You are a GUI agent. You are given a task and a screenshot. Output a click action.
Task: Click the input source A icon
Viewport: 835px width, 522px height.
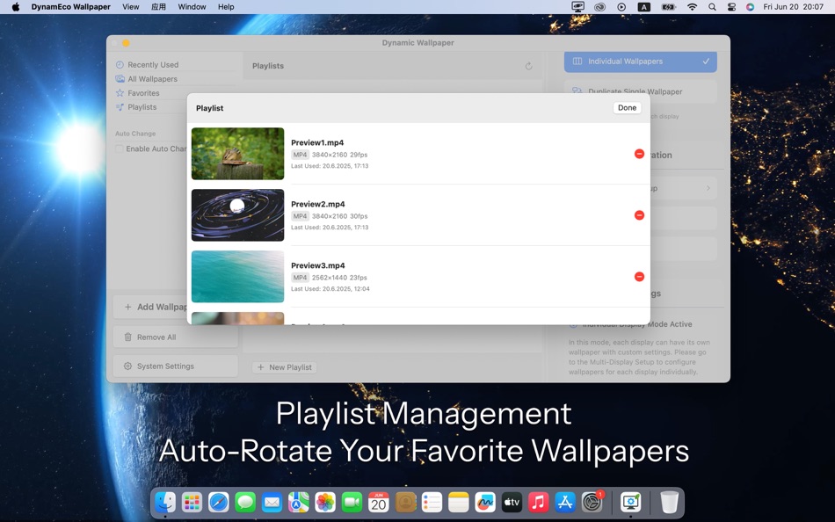(643, 7)
